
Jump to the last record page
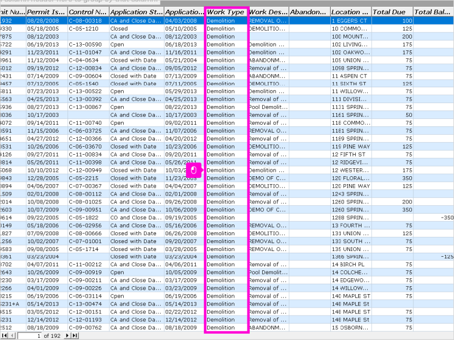pos(75,335)
